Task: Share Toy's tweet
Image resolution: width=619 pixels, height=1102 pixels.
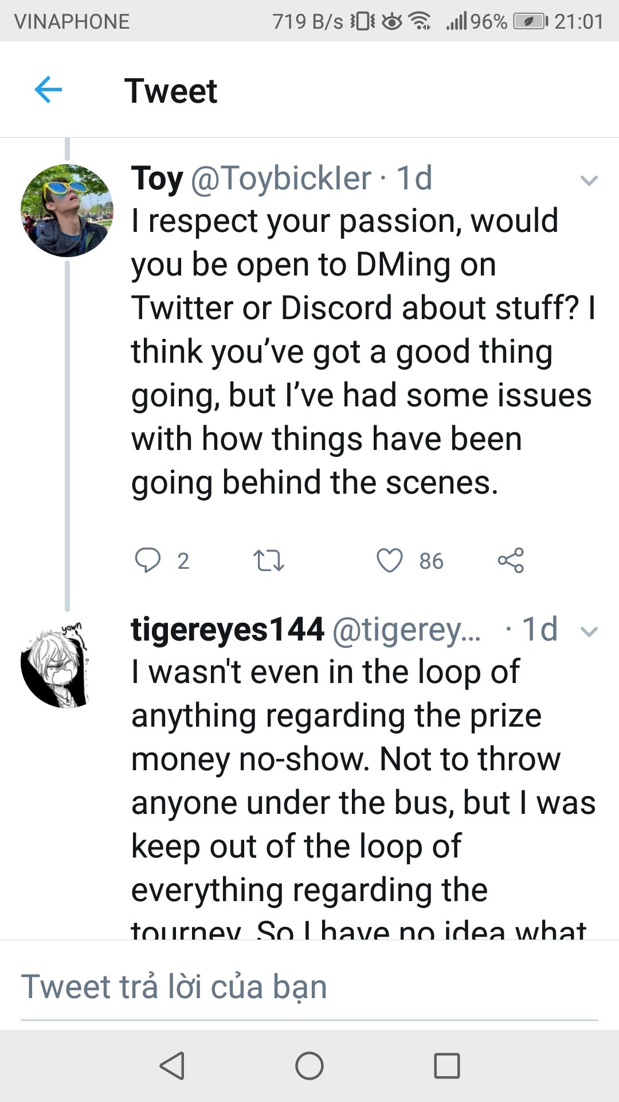Action: 511,560
